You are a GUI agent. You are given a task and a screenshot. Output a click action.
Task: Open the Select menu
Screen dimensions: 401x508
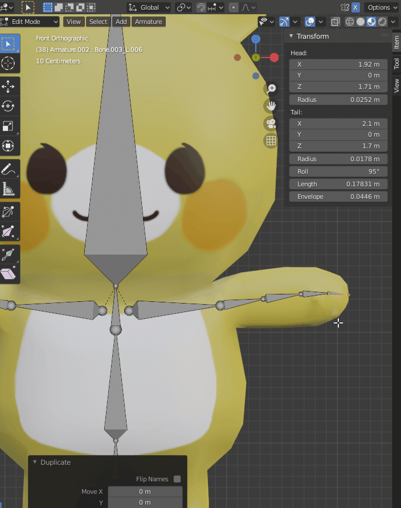coord(98,22)
